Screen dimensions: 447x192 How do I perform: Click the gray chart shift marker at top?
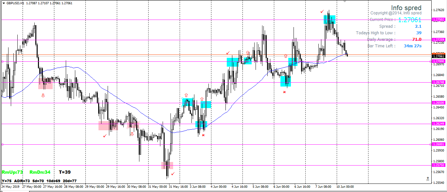tap(345, 2)
